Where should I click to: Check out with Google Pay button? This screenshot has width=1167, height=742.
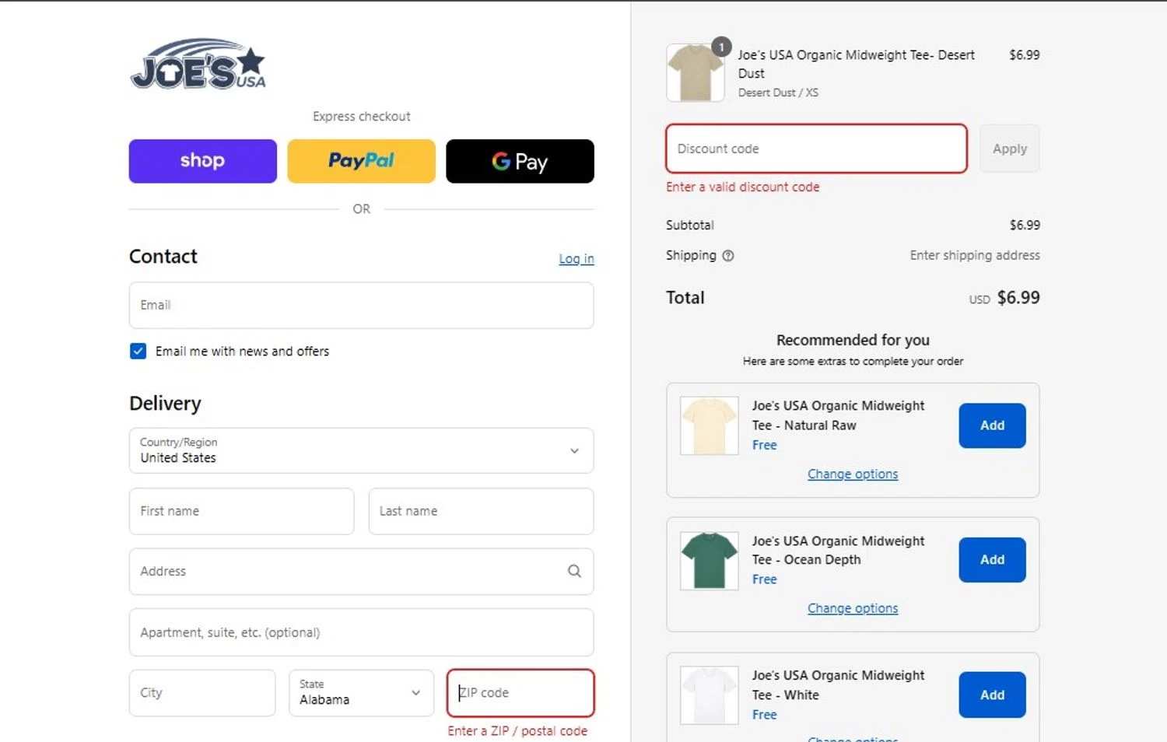click(520, 161)
